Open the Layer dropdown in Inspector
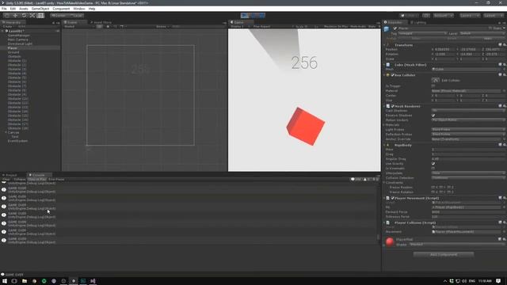 point(482,33)
